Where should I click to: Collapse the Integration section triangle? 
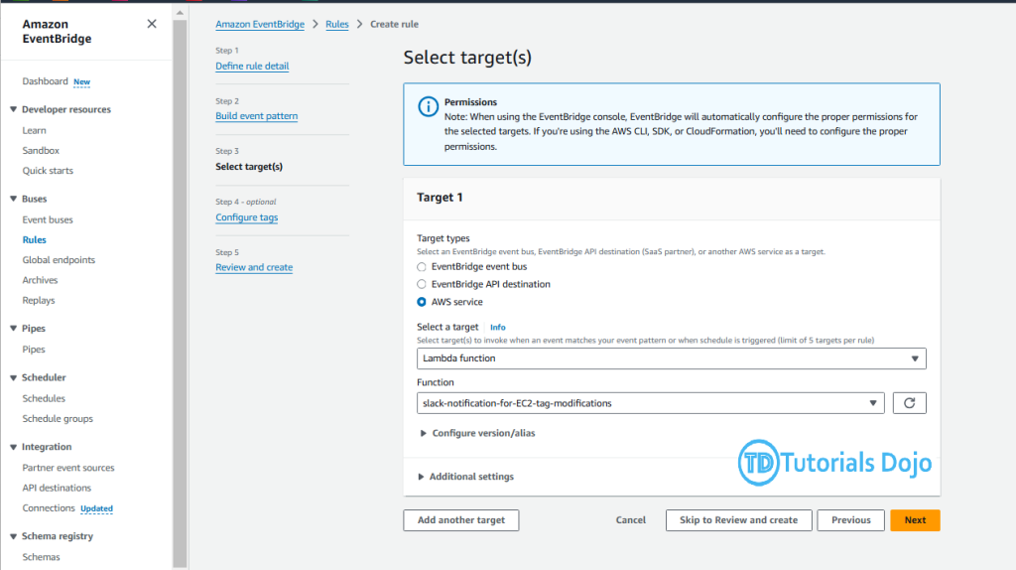(x=13, y=448)
